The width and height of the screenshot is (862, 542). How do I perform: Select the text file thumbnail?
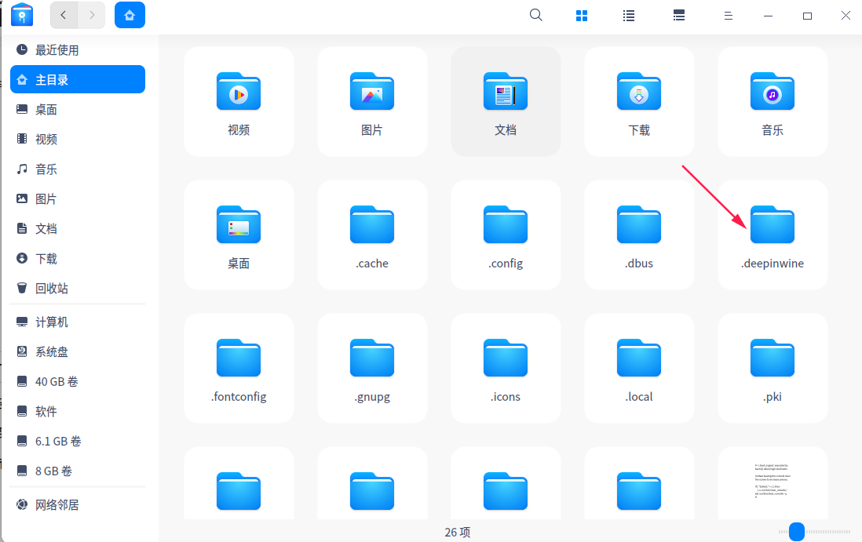[773, 482]
